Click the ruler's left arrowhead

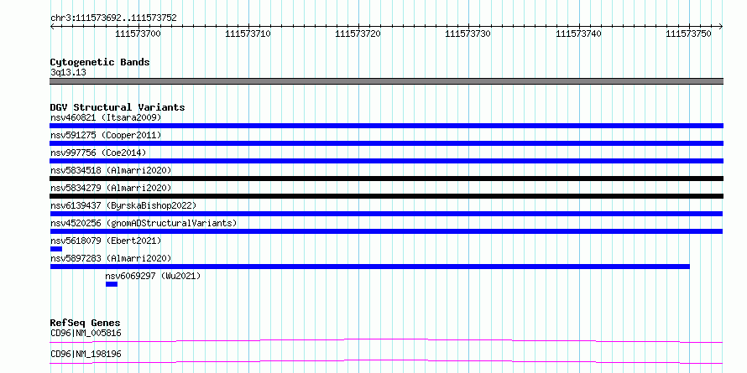(x=52, y=27)
